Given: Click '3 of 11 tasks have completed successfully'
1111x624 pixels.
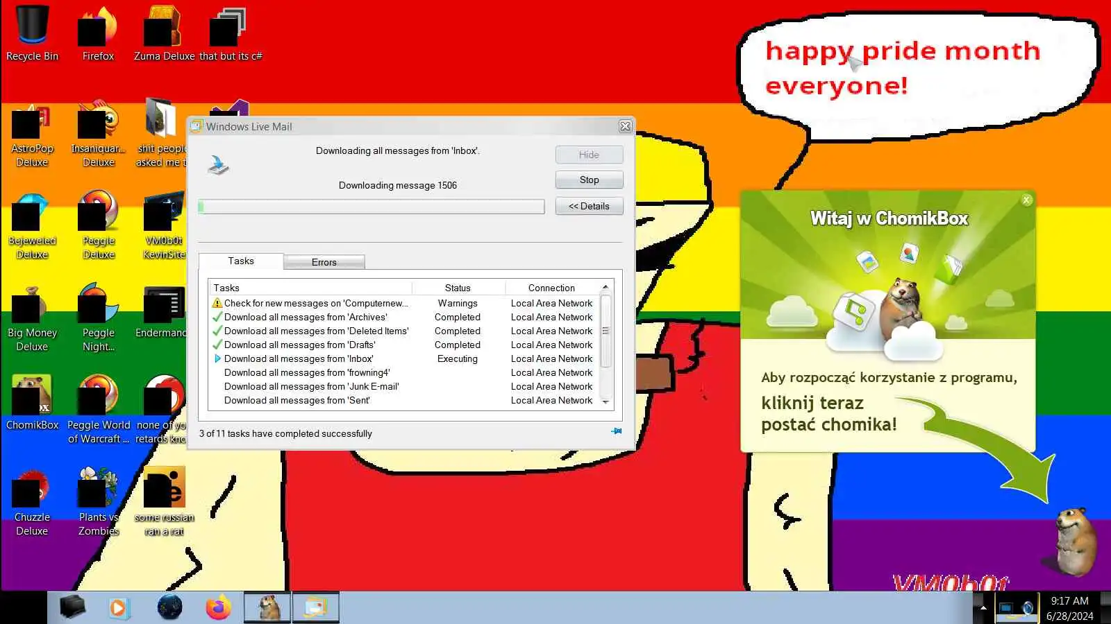Looking at the screenshot, I should click(x=285, y=433).
